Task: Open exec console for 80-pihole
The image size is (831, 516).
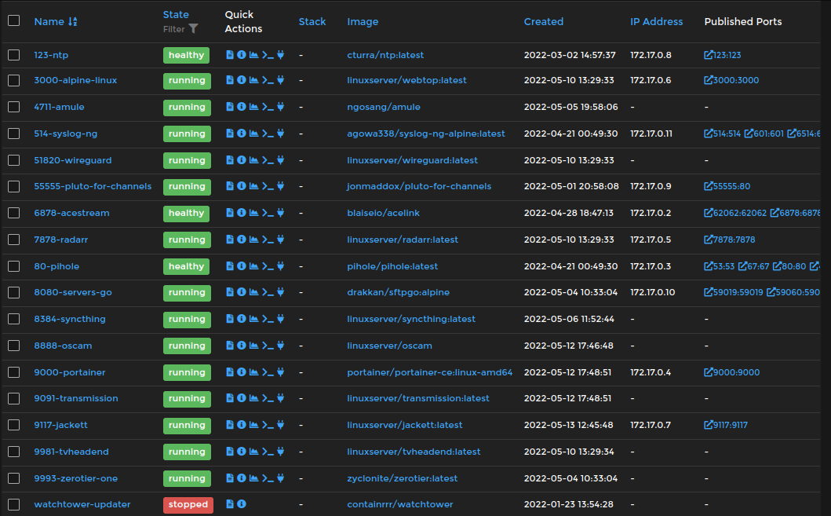Action: 268,266
